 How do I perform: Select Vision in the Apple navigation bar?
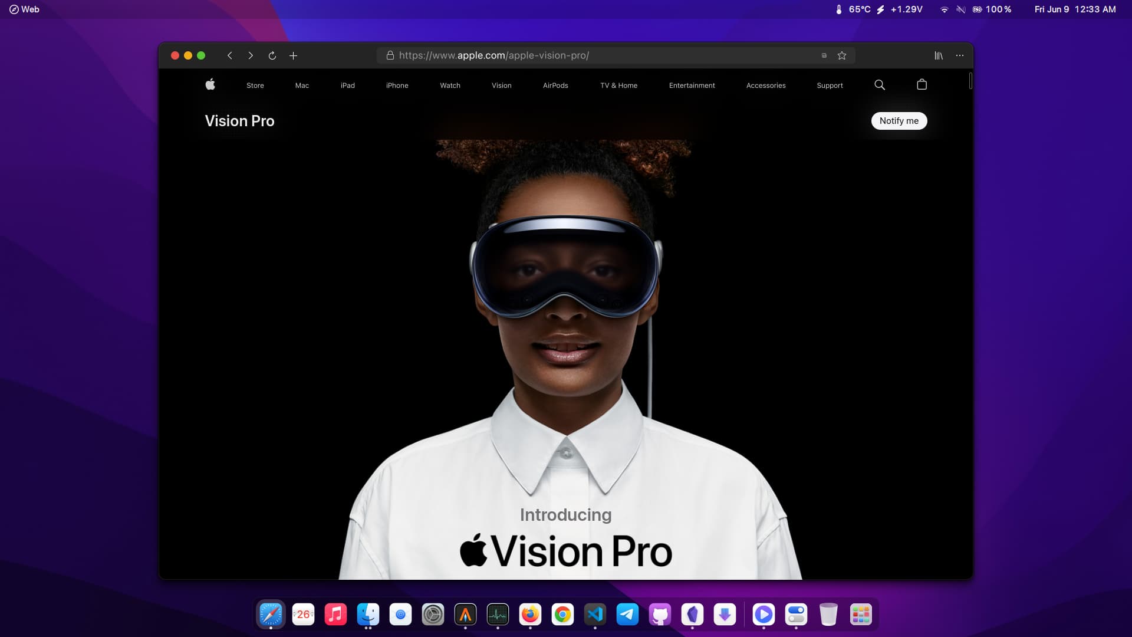[502, 86]
